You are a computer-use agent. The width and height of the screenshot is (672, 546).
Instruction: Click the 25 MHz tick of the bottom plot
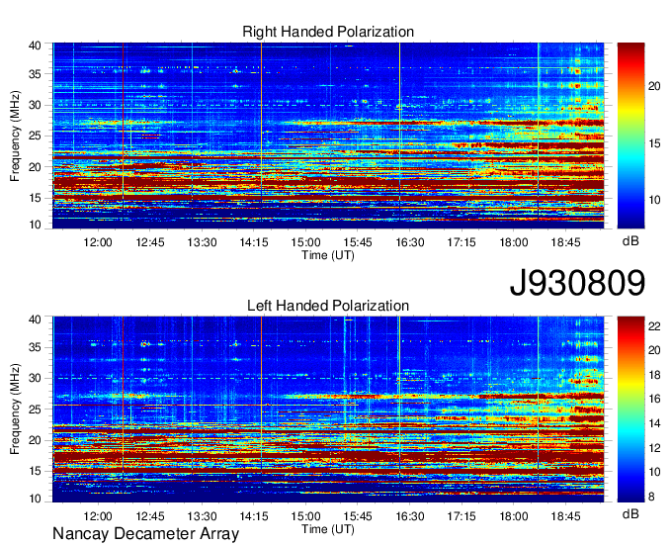[35, 409]
